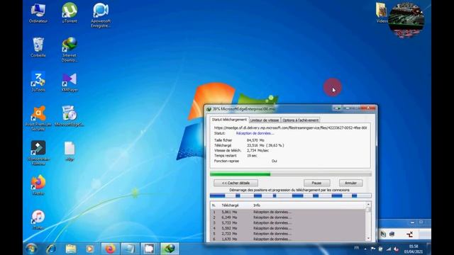
Task: Open the 3uTools desktop shortcut
Action: (x=38, y=81)
